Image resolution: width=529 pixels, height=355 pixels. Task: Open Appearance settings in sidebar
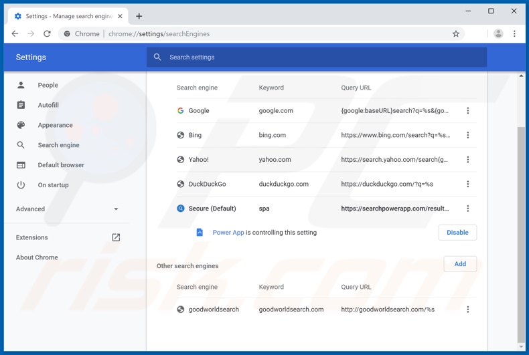[56, 125]
